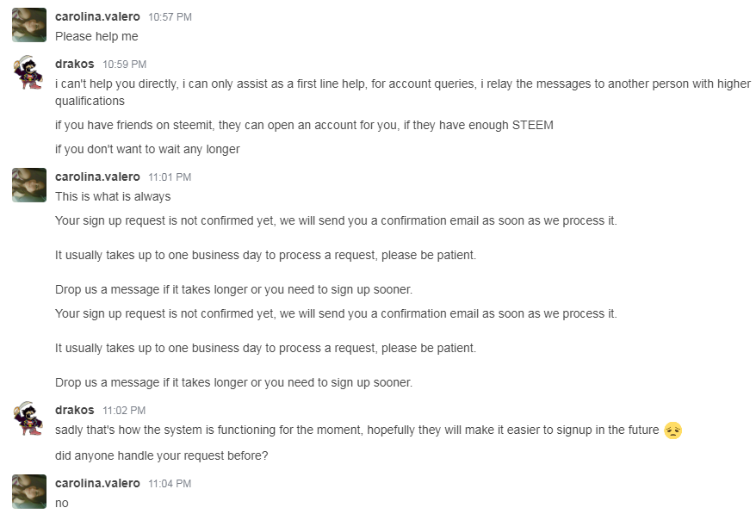
Task: Click carolina.valero's avatar beside the 11:01 PM message
Action: coord(29,185)
